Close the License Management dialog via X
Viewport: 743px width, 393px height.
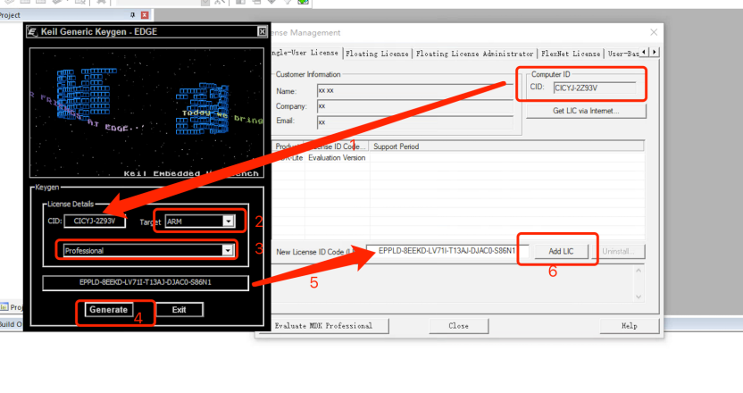654,32
